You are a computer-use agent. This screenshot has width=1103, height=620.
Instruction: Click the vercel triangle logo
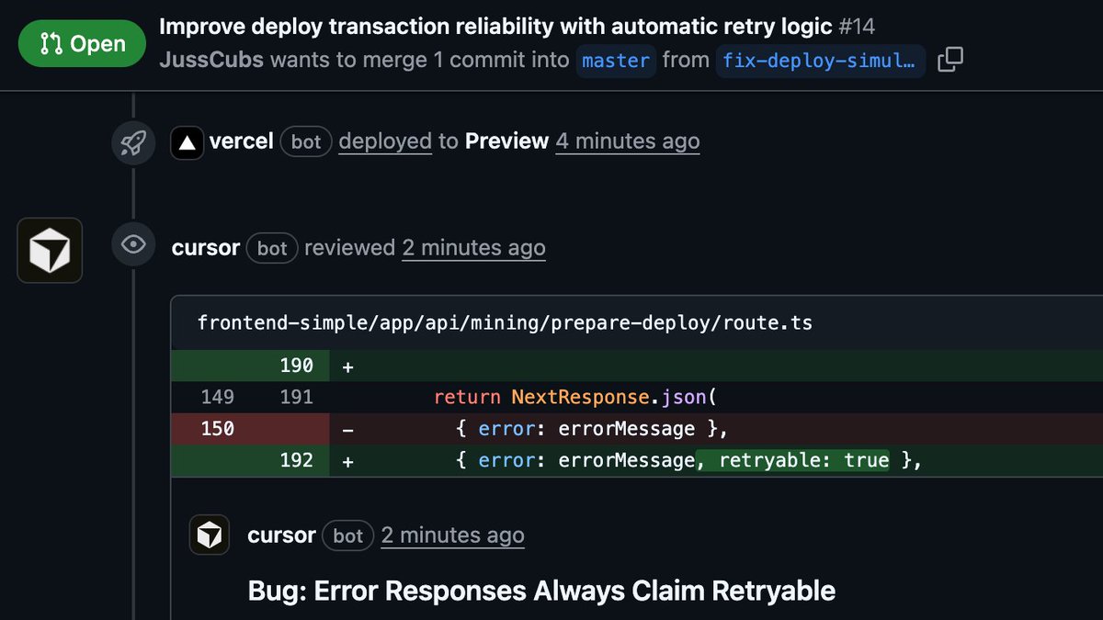[187, 142]
